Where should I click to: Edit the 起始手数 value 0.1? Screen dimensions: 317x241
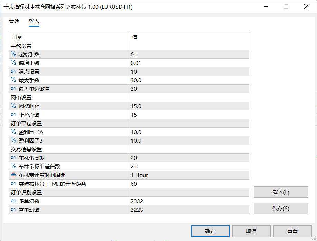pos(189,54)
